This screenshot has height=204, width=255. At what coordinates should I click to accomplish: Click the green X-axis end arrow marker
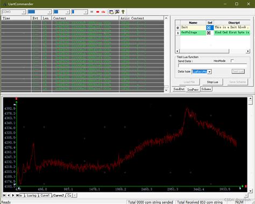pos(243,186)
